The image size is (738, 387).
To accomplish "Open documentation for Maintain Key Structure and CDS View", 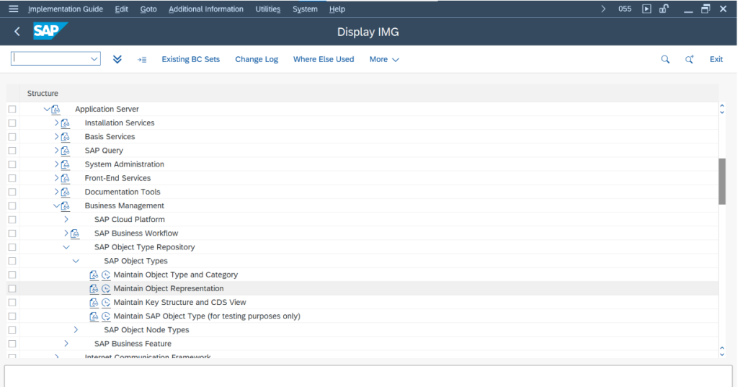I will 94,302.
